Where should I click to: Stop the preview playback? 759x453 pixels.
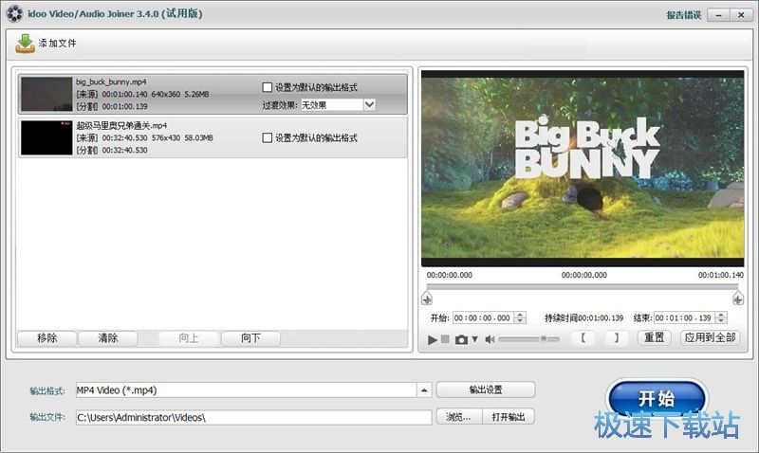445,339
